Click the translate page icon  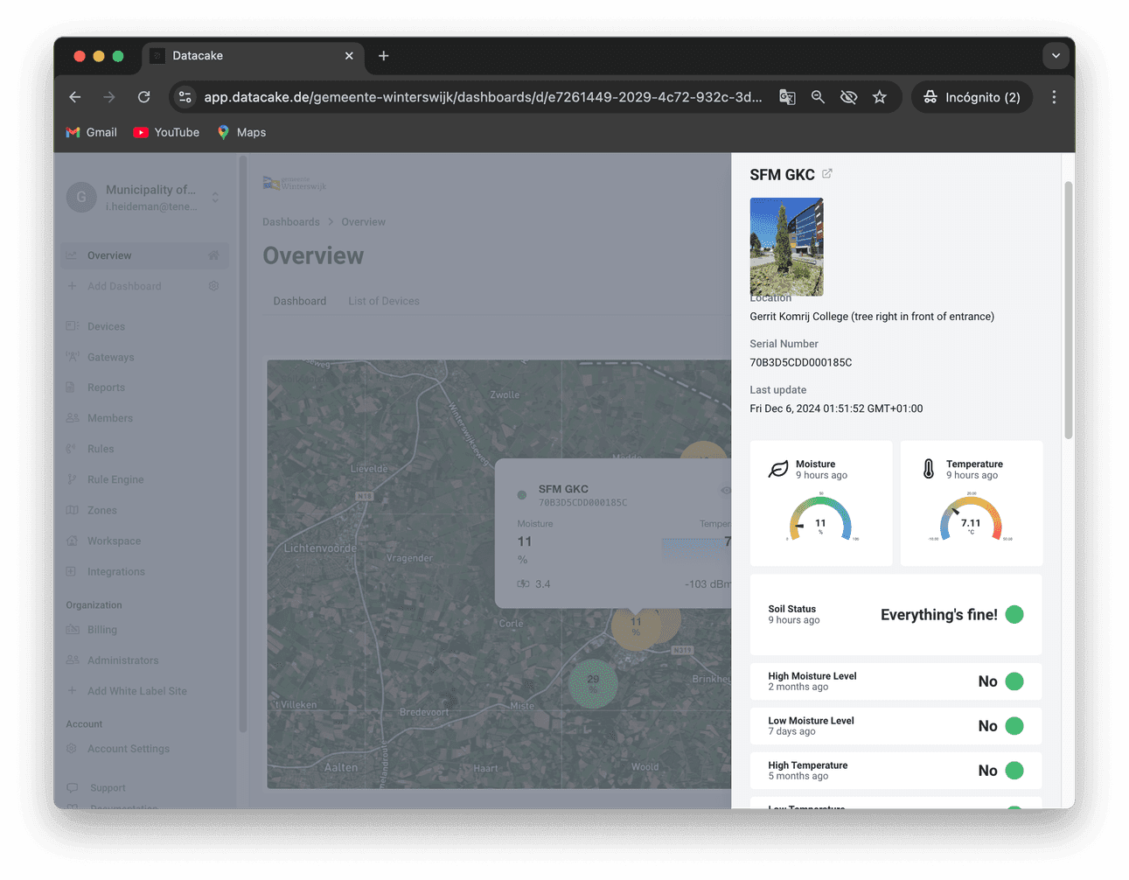pyautogui.click(x=787, y=97)
